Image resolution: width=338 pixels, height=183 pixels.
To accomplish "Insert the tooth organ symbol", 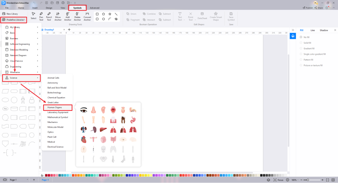I will 113,120.
